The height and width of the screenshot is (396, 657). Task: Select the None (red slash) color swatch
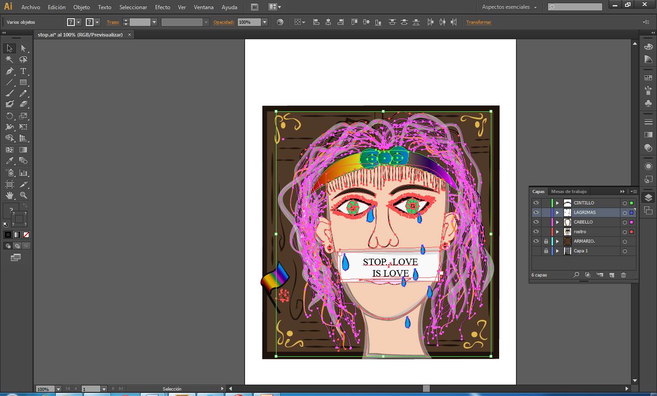click(26, 234)
